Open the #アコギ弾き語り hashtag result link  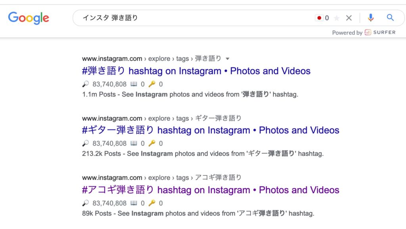click(210, 190)
